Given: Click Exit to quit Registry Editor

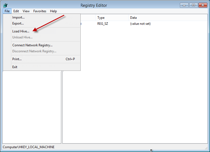Looking at the screenshot, I should coord(15,67).
